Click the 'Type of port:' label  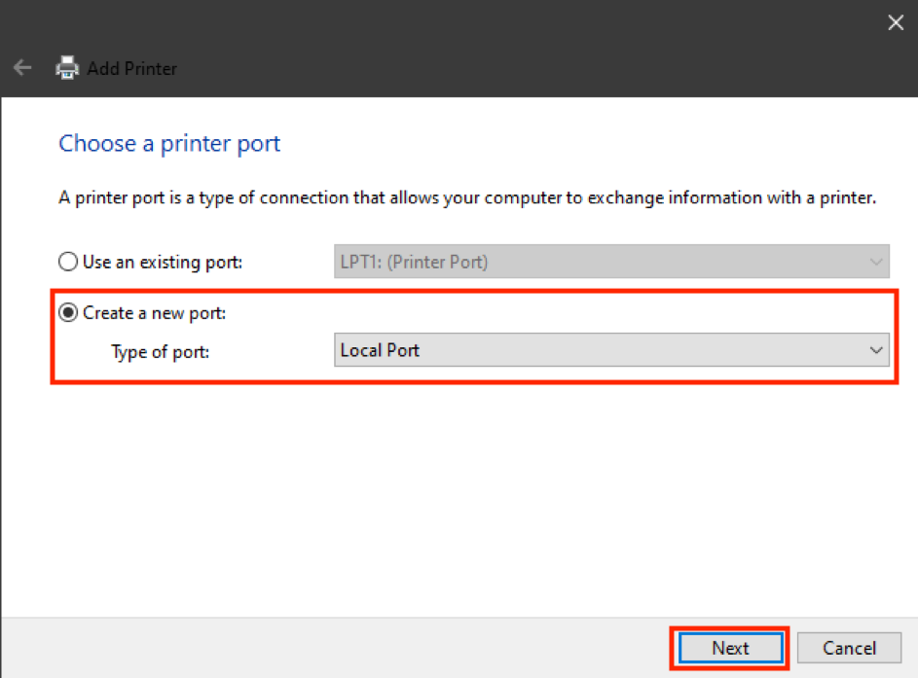click(x=160, y=351)
